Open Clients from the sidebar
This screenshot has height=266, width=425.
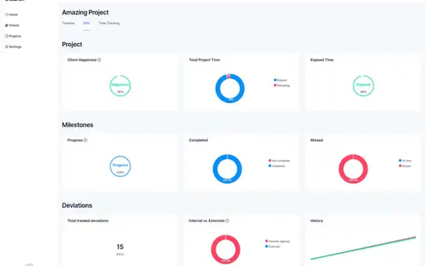[x=12, y=25]
